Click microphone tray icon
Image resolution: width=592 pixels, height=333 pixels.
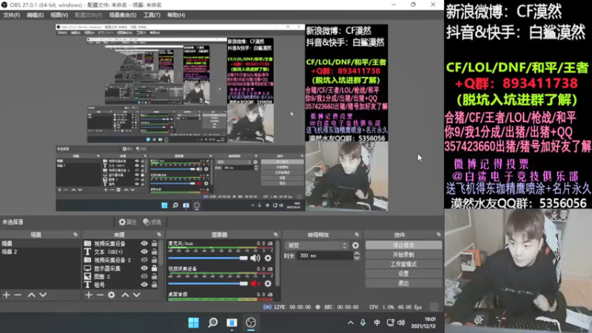(363, 323)
